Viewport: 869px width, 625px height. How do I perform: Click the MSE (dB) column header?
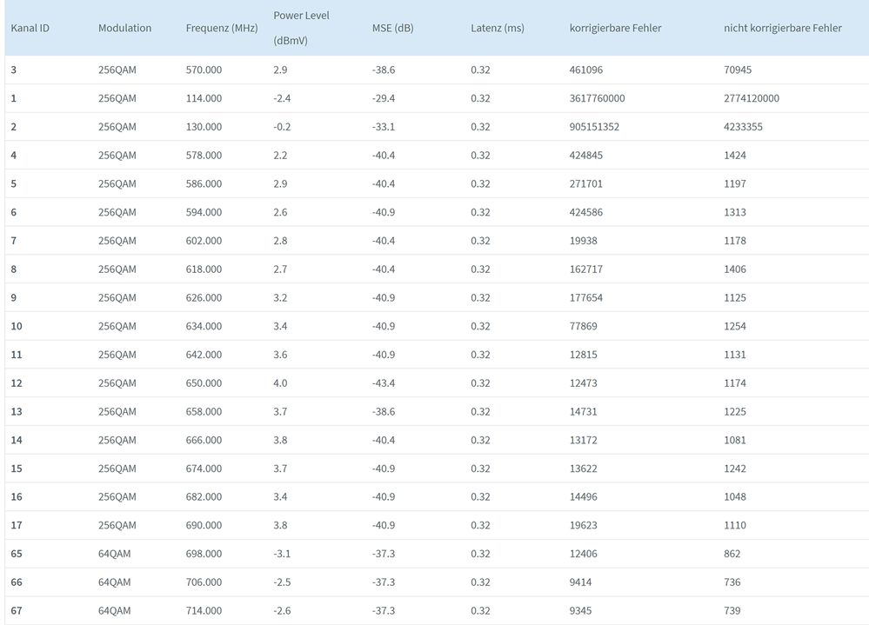(392, 28)
